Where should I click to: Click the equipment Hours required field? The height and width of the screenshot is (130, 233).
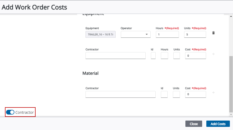pos(167,34)
